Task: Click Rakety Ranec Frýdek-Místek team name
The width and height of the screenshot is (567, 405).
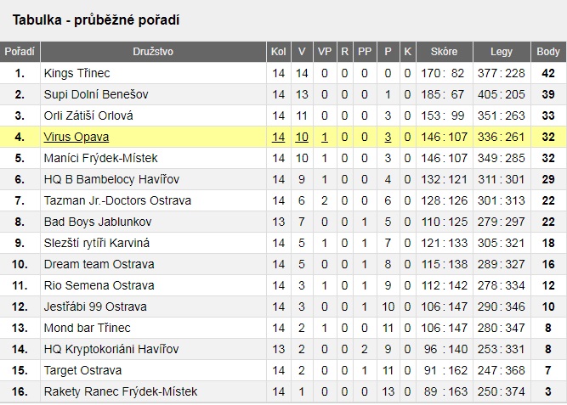Action: point(121,391)
